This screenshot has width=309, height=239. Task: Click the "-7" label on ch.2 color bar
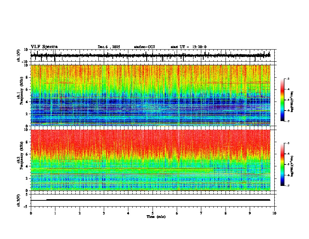coord(288,186)
